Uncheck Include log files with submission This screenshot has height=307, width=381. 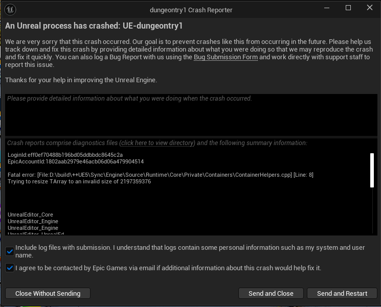click(10, 251)
